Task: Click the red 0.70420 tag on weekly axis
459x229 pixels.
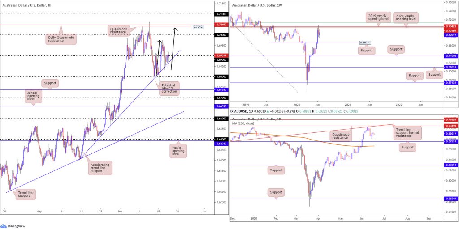Action: (451, 26)
